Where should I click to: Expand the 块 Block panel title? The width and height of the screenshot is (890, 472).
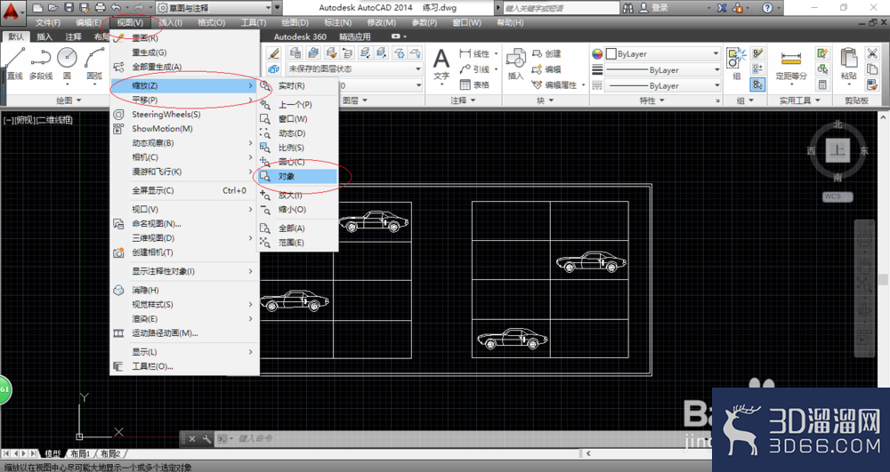(545, 100)
